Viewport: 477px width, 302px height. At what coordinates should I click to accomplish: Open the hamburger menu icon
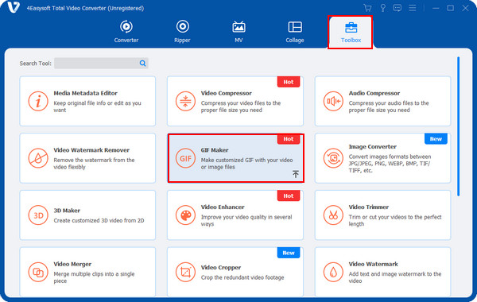[413, 8]
